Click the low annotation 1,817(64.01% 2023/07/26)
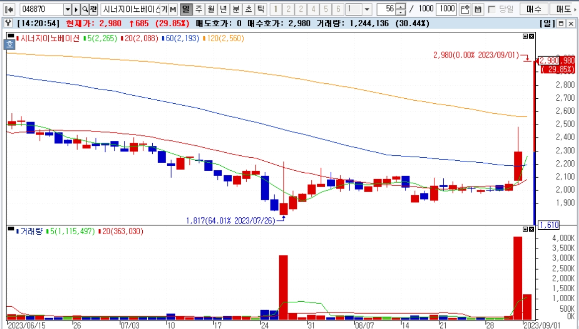This screenshot has width=579, height=329. (x=231, y=221)
